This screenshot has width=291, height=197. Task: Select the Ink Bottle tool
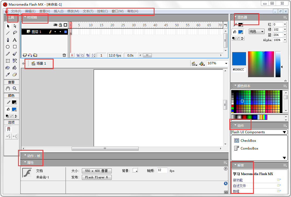(8, 68)
